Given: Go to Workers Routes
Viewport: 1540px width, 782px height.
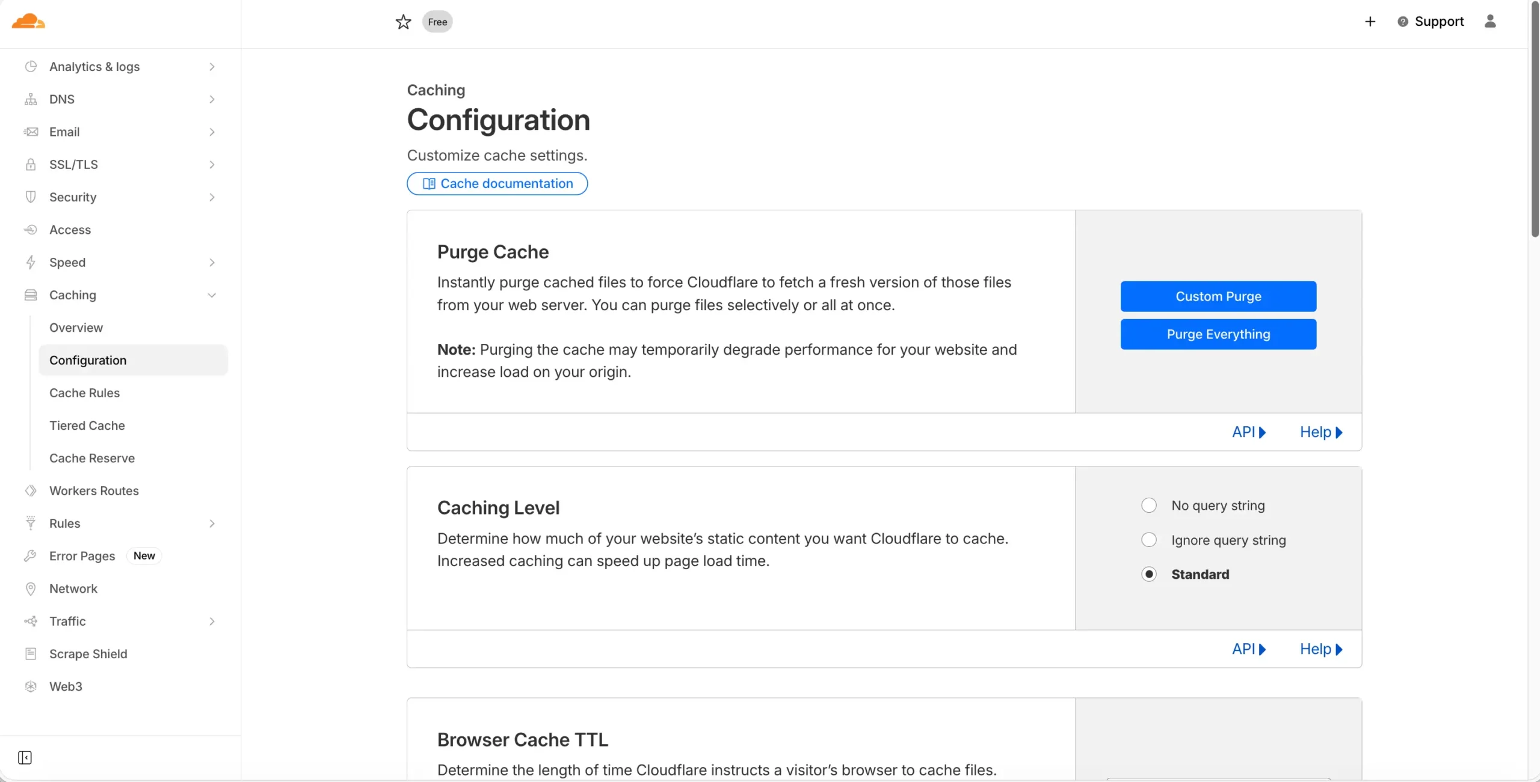Looking at the screenshot, I should pos(94,490).
